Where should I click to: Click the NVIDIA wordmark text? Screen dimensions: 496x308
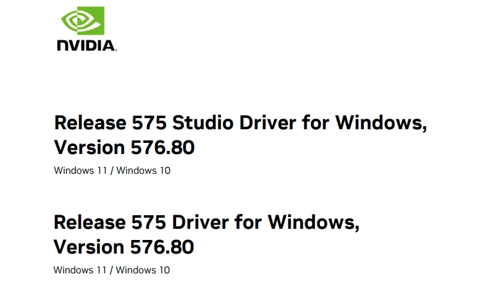(x=86, y=46)
